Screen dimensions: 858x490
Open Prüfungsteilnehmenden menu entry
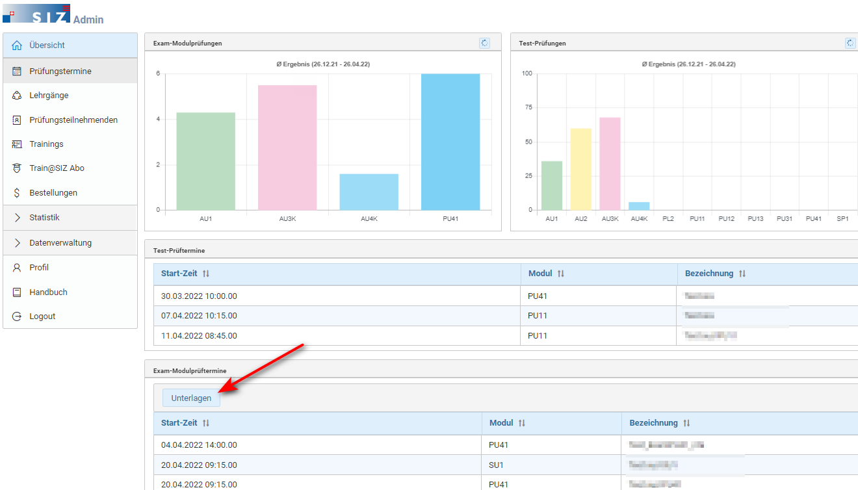[70, 120]
